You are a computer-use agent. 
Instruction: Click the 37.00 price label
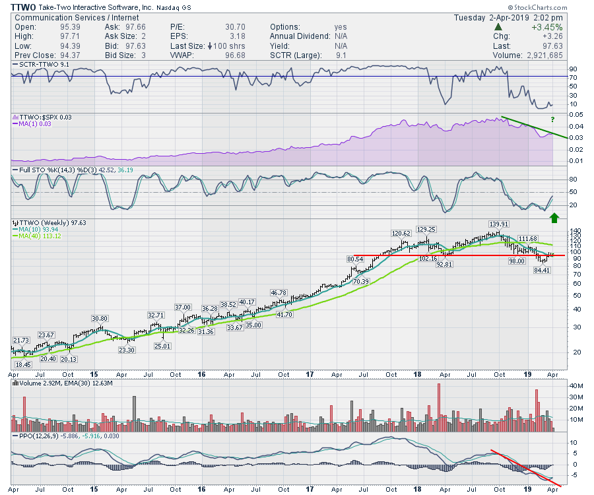(183, 308)
